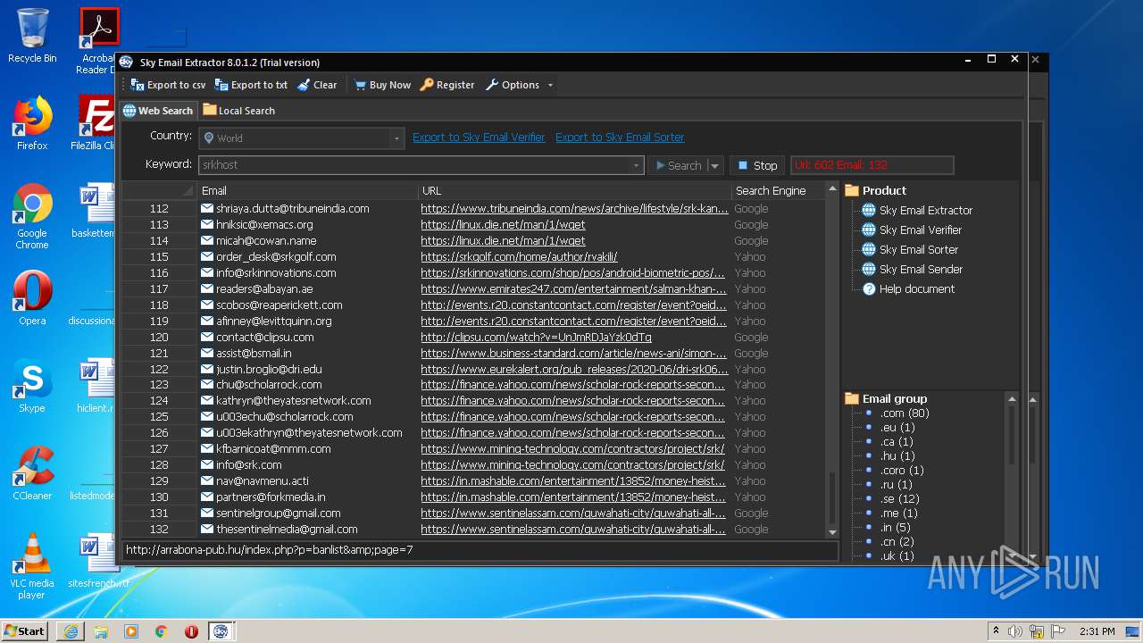Viewport: 1143px width, 643px height.
Task: Select .com (80) email group
Action: [905, 413]
